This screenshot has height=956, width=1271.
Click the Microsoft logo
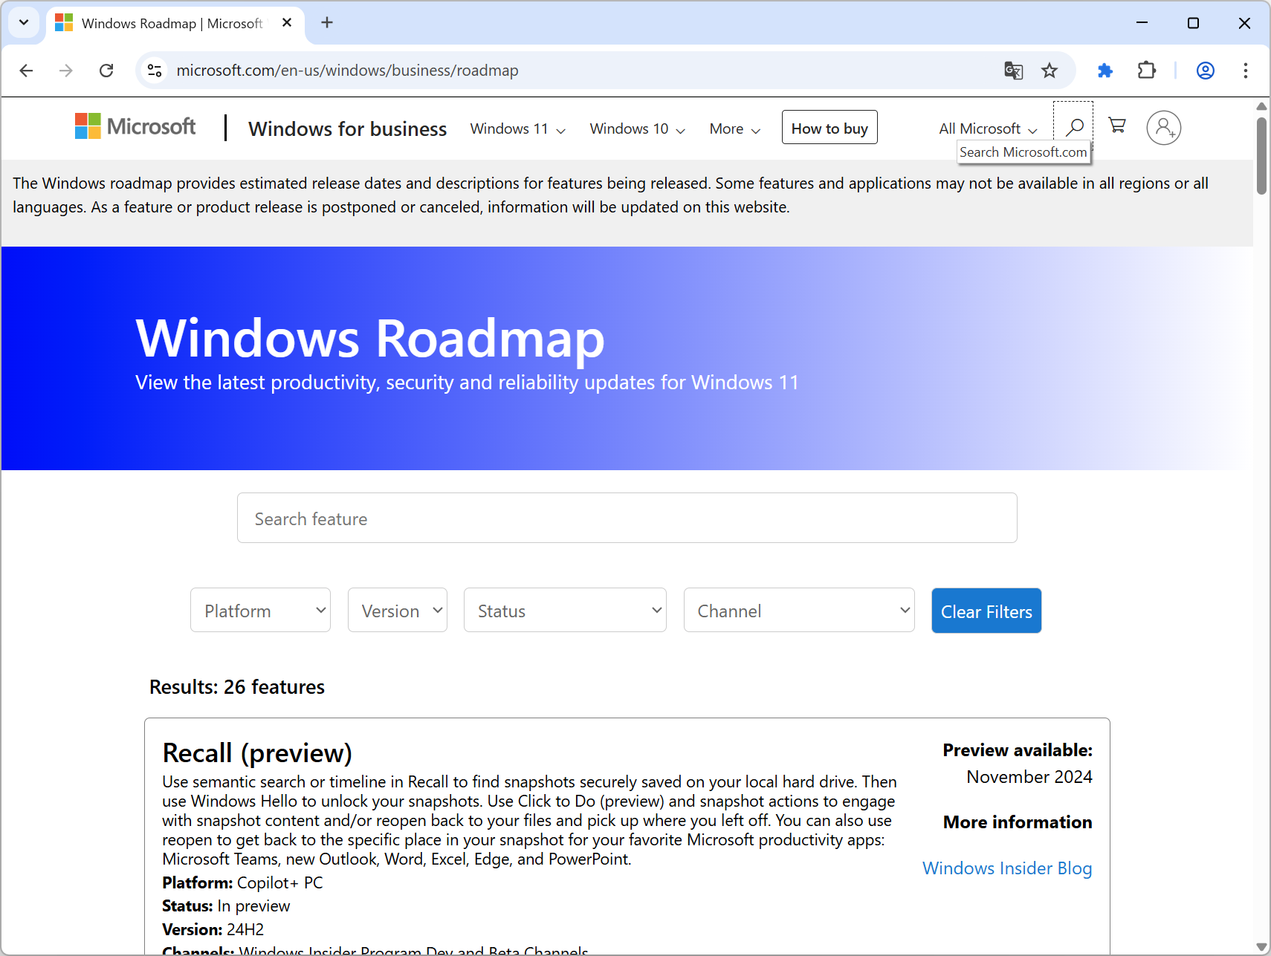point(135,126)
